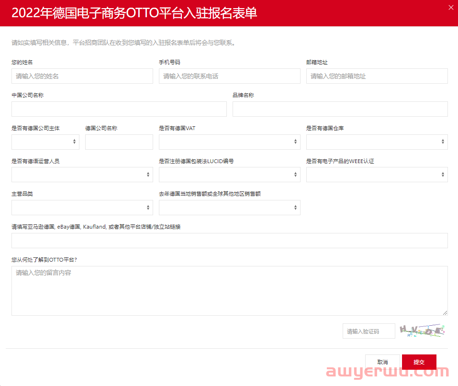Screen dimensions: 458x386
Task: Open the 是否有德国仓库 dropdown
Action: tap(377, 142)
